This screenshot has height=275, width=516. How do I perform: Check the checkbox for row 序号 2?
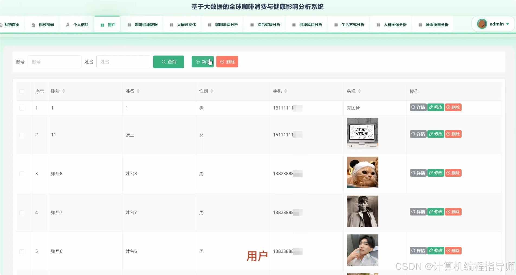click(22, 135)
